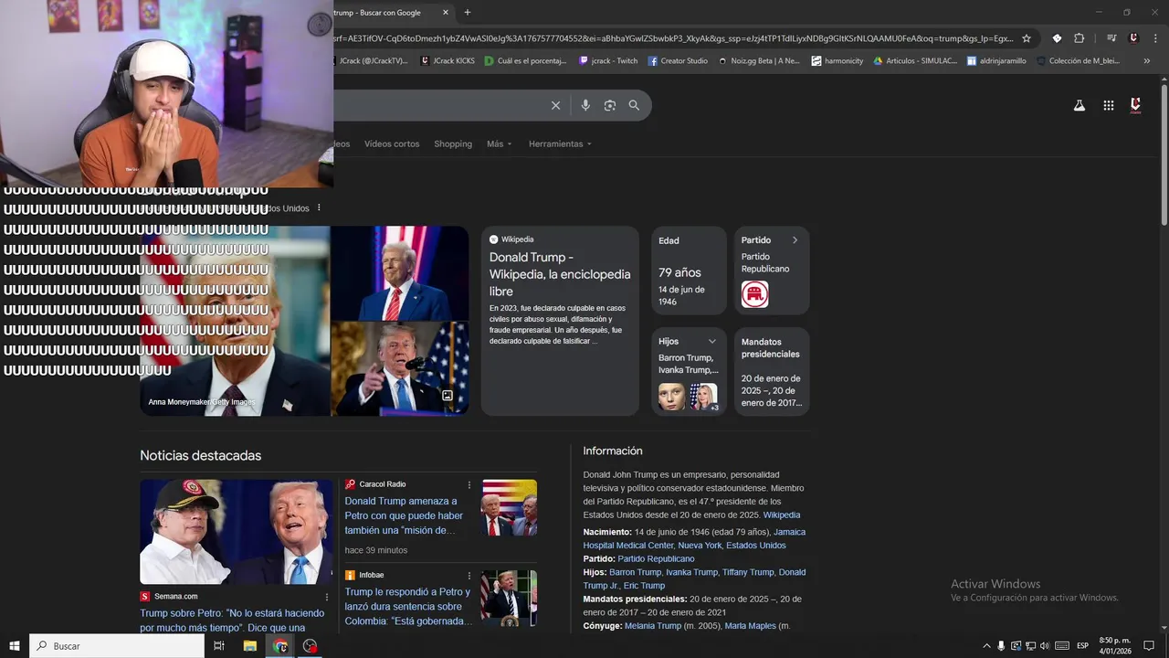Open a new browser tab
This screenshot has height=658, width=1169.
[468, 13]
